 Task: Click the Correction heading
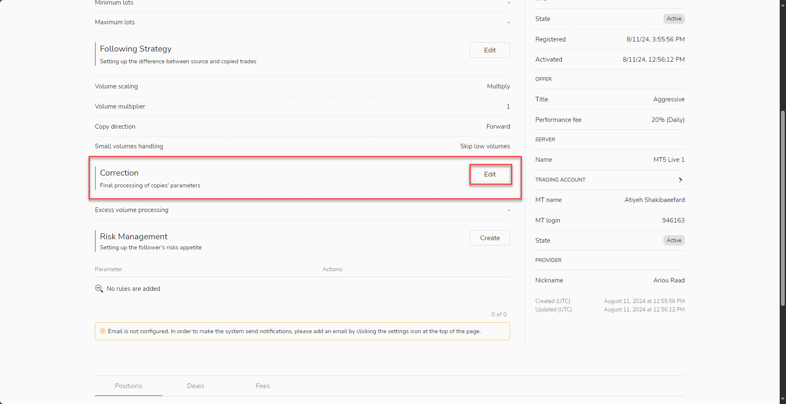[x=119, y=173]
